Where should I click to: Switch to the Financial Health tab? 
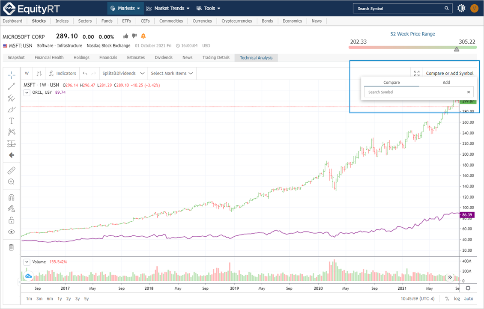pos(49,58)
